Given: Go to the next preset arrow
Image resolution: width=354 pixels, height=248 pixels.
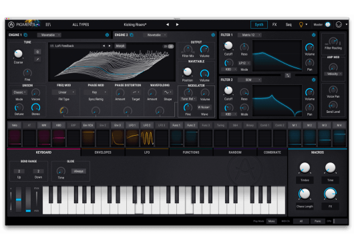Looking at the screenshot, I should [x=177, y=24].
